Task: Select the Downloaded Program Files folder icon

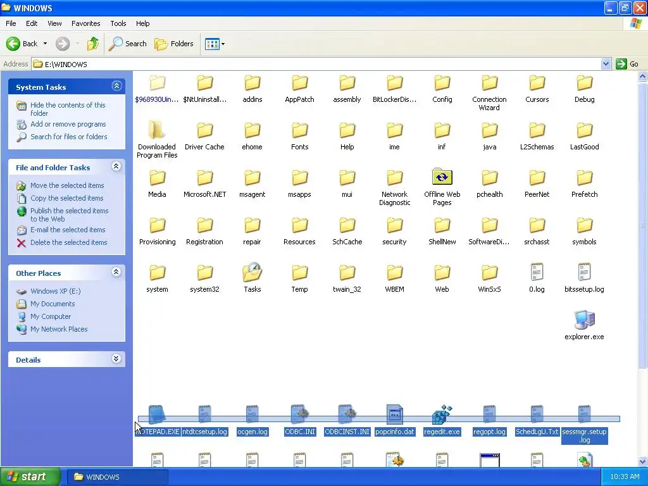Action: pyautogui.click(x=157, y=130)
